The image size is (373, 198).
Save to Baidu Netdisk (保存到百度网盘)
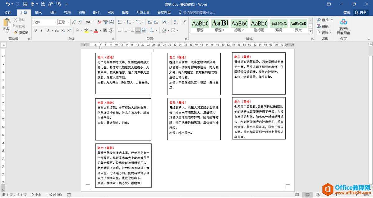coord(343,26)
